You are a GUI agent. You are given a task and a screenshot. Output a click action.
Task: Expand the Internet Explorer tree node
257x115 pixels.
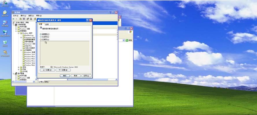(21, 37)
